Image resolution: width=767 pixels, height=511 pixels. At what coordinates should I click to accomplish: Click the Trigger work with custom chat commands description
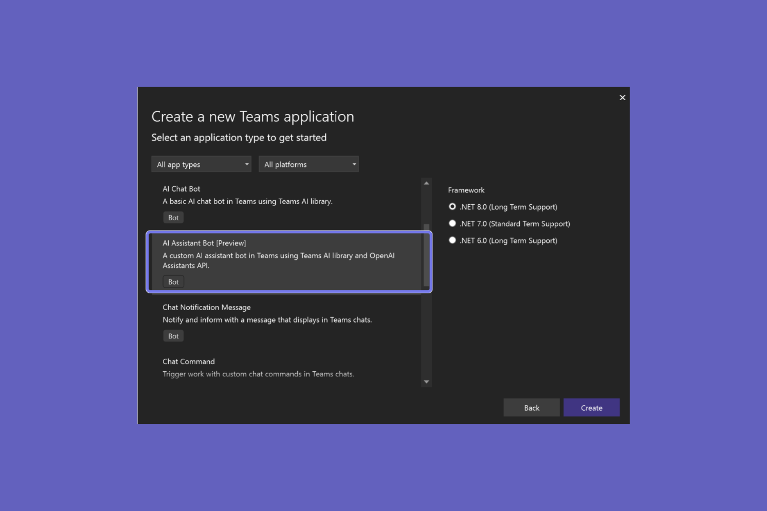pos(258,374)
